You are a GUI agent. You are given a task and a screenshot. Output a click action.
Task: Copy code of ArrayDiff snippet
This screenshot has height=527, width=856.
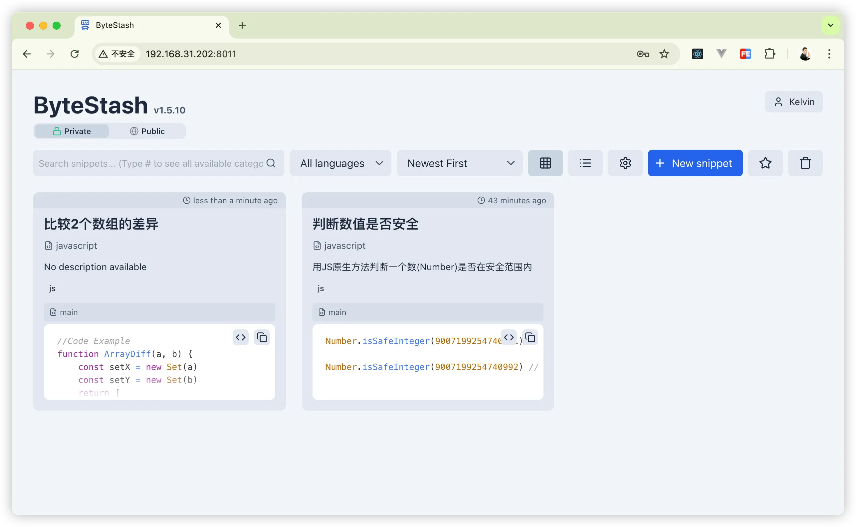262,337
